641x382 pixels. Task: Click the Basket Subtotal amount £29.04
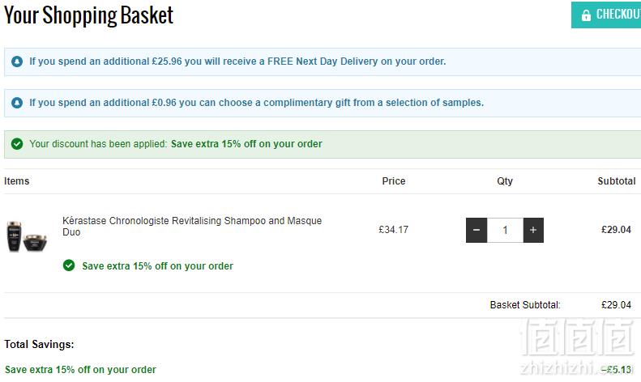click(616, 305)
